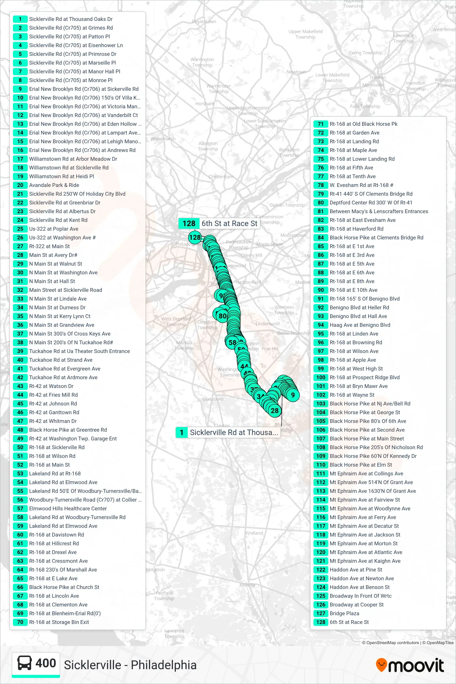Image resolution: width=456 pixels, height=684 pixels.
Task: Select stop 9 Erial New Brooklyn Rd at Sickerville Rd
Action: (x=76, y=89)
